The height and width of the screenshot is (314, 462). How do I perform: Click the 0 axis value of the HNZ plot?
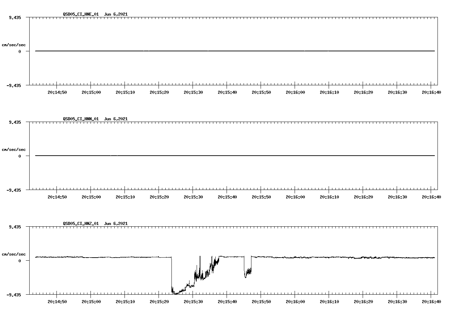pyautogui.click(x=20, y=261)
